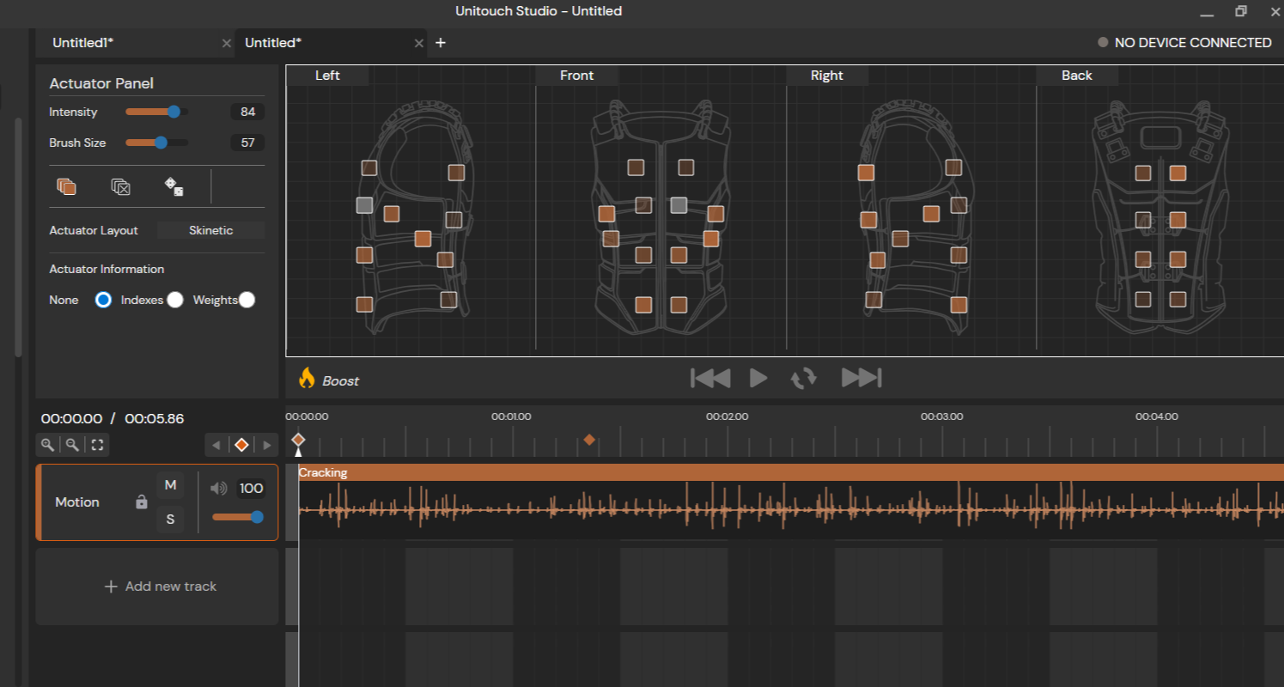Skip to the start of the timeline

710,378
